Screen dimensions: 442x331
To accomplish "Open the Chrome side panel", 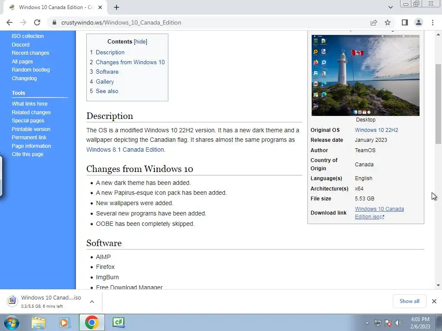I will [x=405, y=22].
